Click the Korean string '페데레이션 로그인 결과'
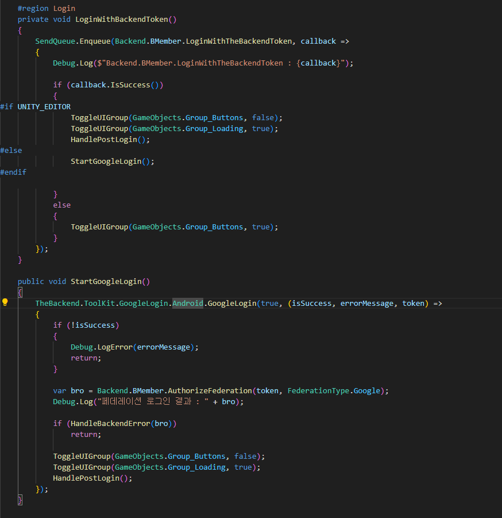Image resolution: width=502 pixels, height=518 pixels. click(x=146, y=402)
